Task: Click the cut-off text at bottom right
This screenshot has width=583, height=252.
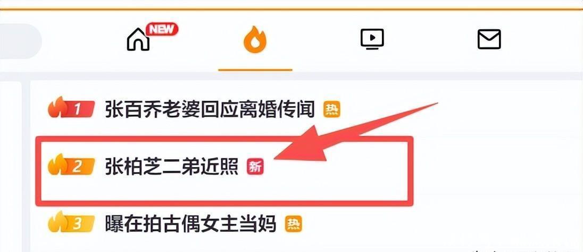Action: click(x=521, y=250)
